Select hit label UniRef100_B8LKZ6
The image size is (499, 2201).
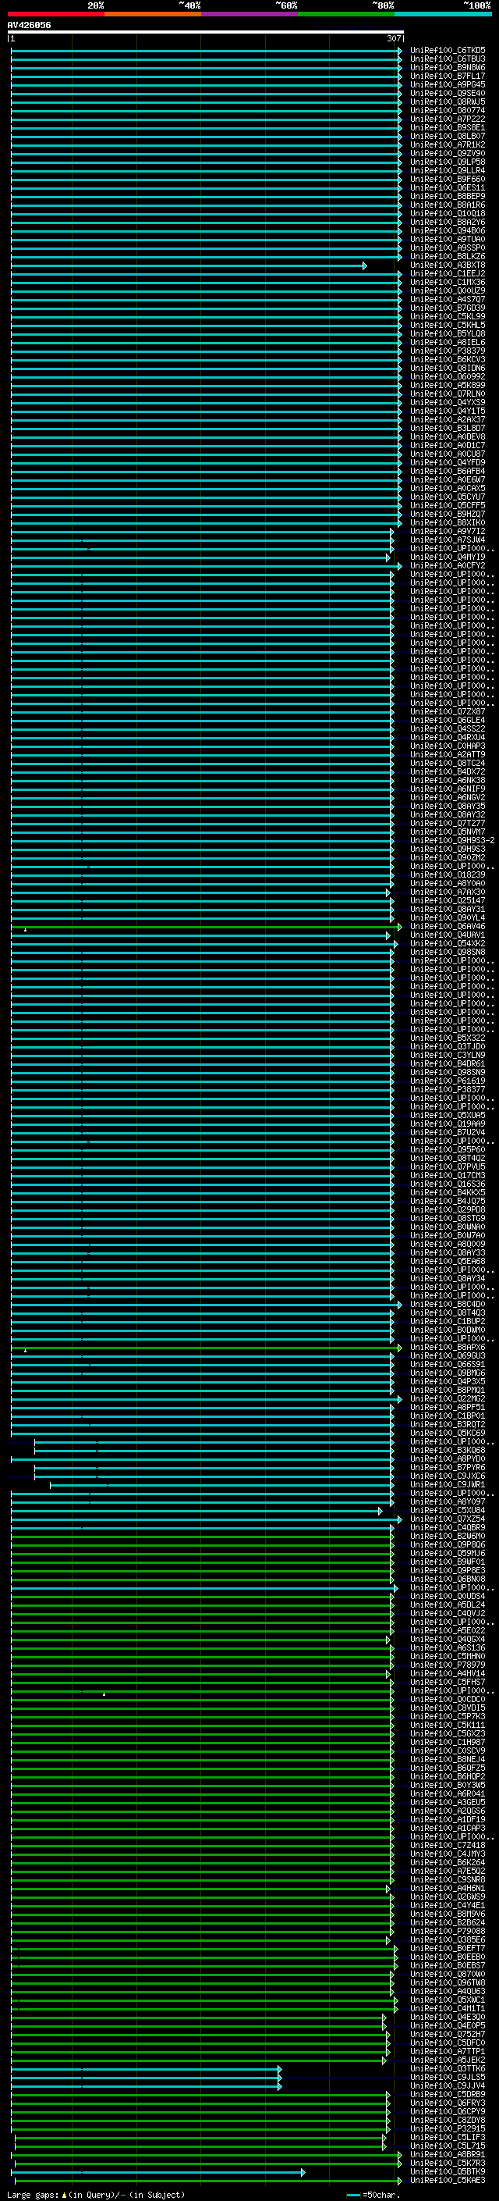point(448,256)
